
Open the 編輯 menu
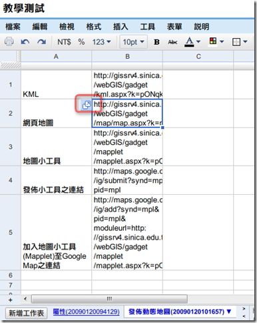coord(40,27)
